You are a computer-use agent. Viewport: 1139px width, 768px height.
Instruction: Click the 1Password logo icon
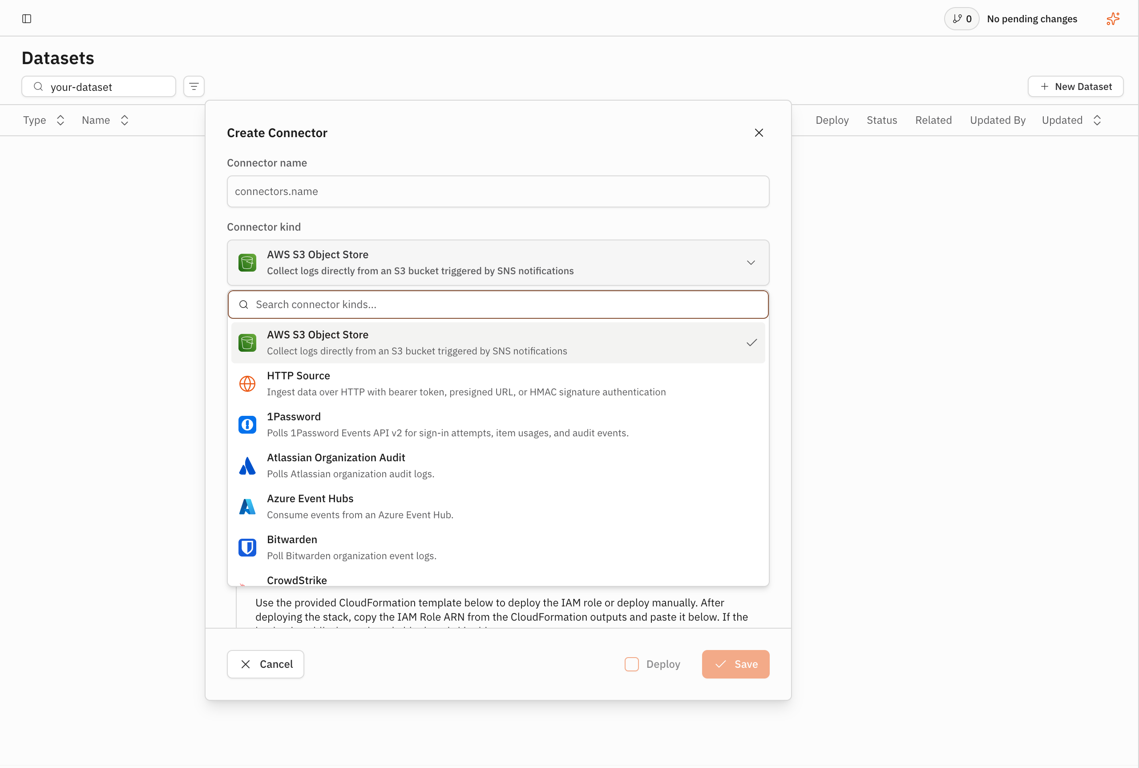point(247,425)
